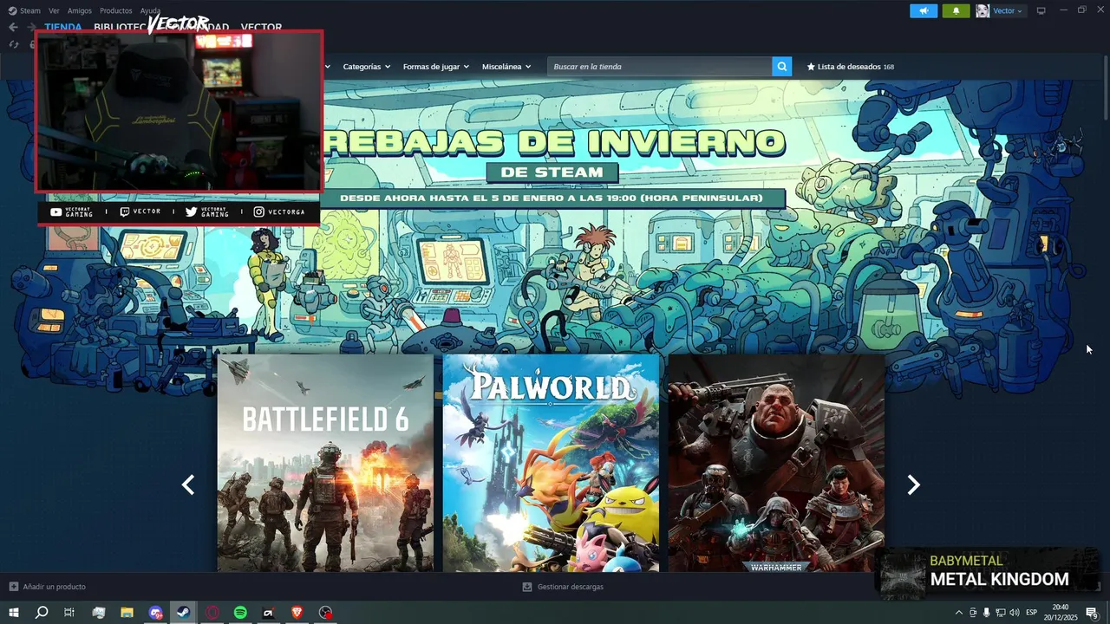The width and height of the screenshot is (1110, 624).
Task: Open the green notifications bell
Action: 956,10
